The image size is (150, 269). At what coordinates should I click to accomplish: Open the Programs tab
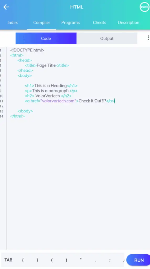coord(71,23)
